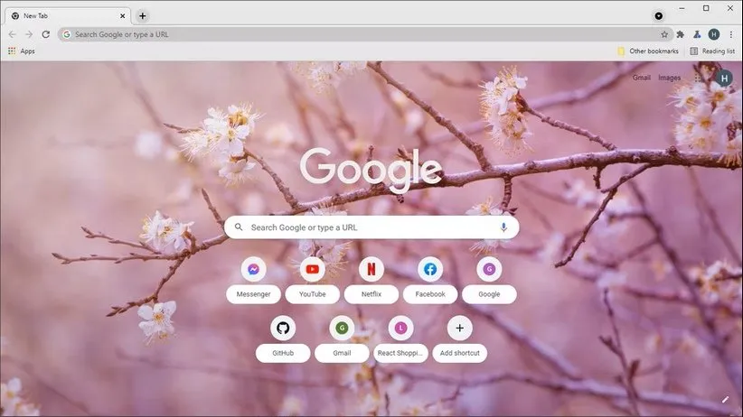Image resolution: width=743 pixels, height=417 pixels.
Task: Start voice search with the microphone
Action: 503,227
